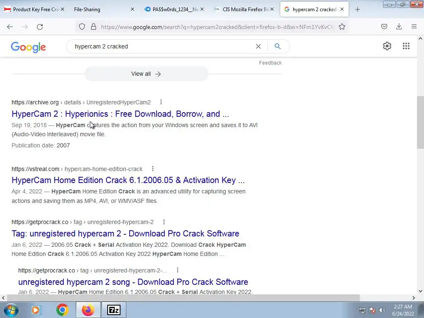View site security padlock info

coord(94,26)
